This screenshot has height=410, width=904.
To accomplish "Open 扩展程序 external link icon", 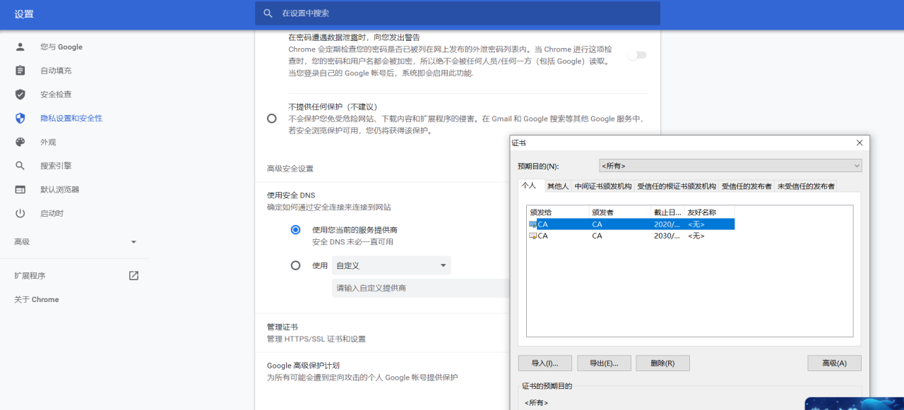I will pos(133,276).
